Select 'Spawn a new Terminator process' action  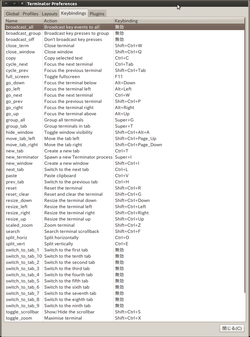pos(78,157)
